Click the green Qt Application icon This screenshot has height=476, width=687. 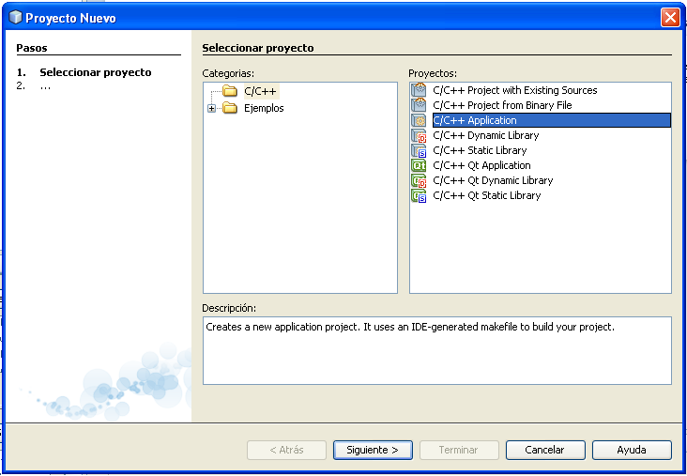point(419,165)
